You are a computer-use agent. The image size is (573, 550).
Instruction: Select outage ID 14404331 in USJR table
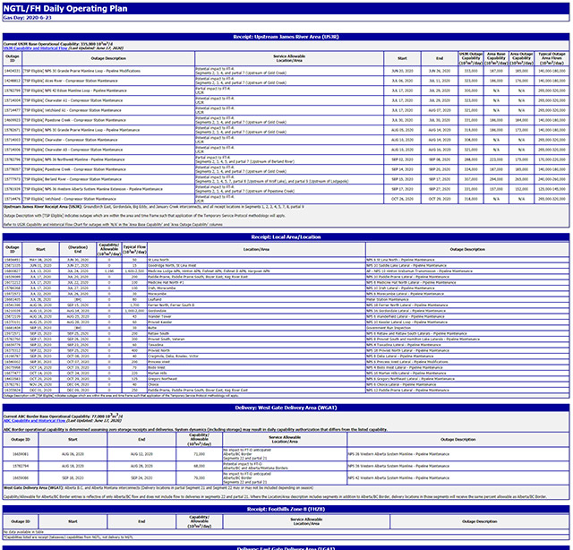[x=13, y=70]
